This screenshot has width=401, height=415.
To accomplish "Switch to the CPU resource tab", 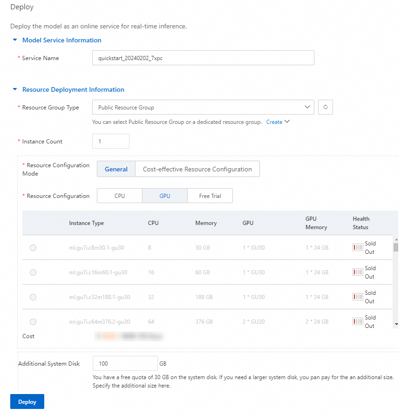I will tap(120, 196).
